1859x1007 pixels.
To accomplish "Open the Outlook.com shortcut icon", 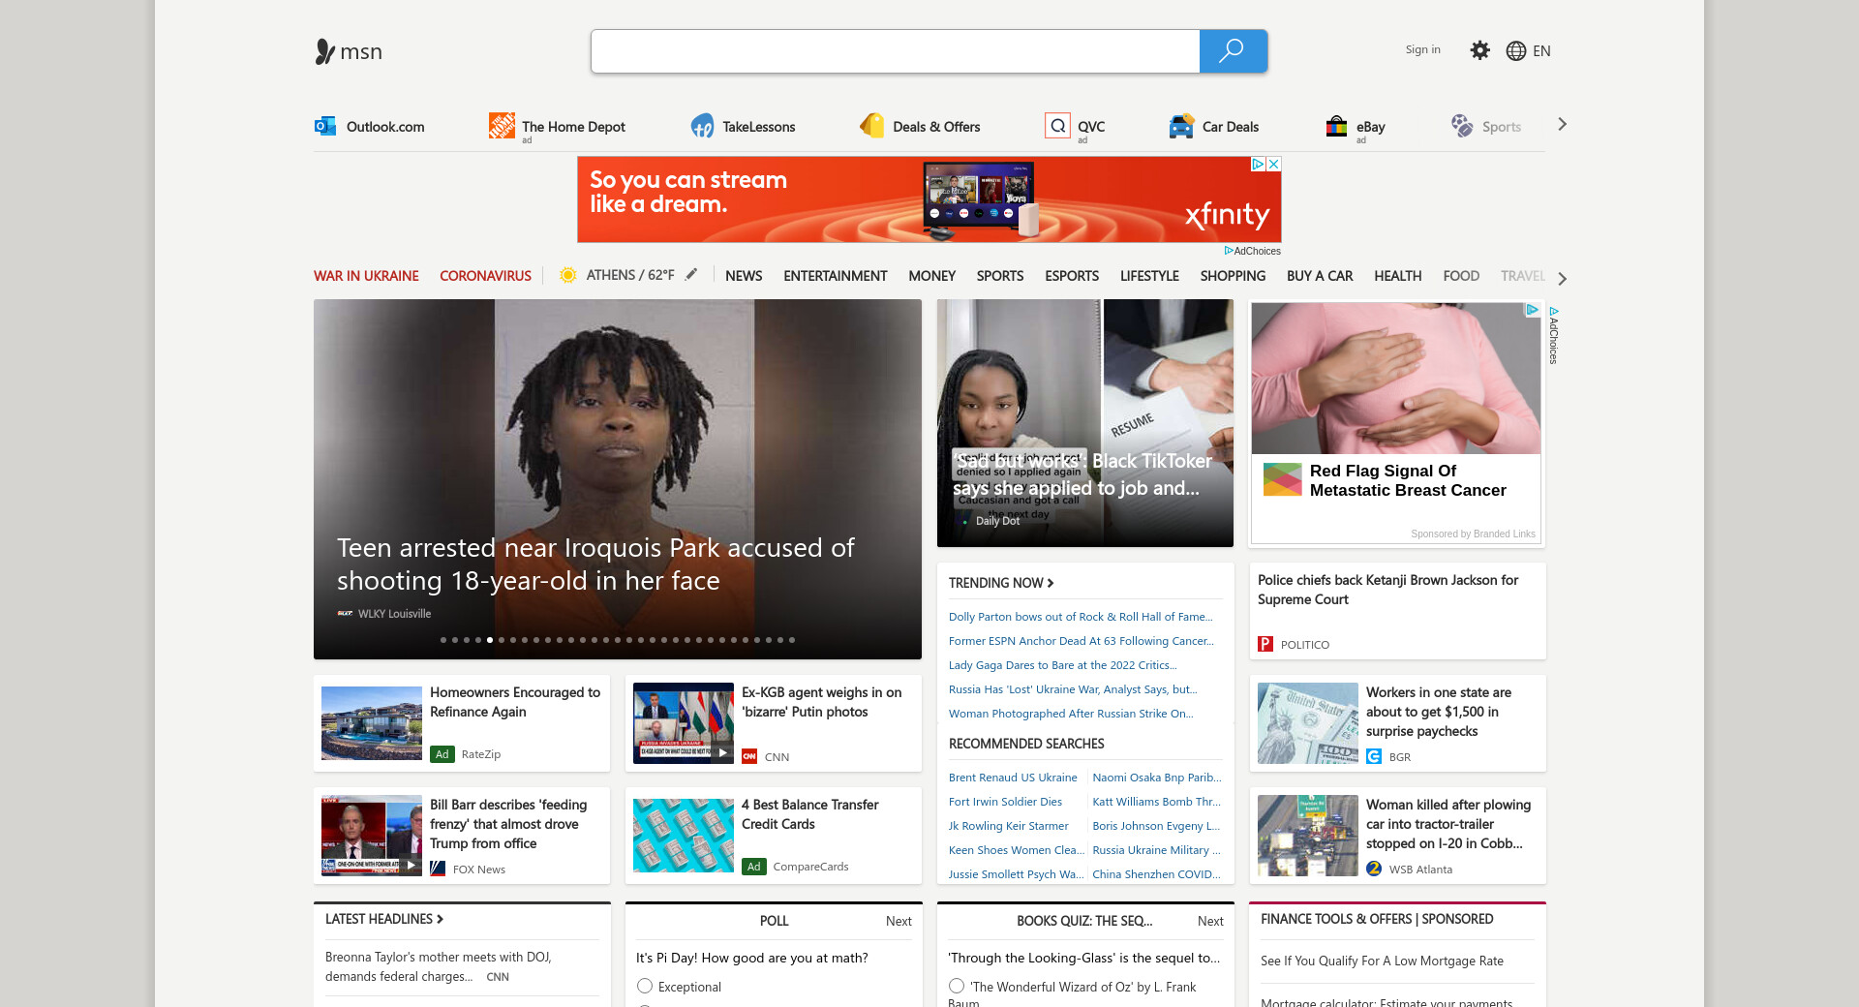I will (325, 126).
